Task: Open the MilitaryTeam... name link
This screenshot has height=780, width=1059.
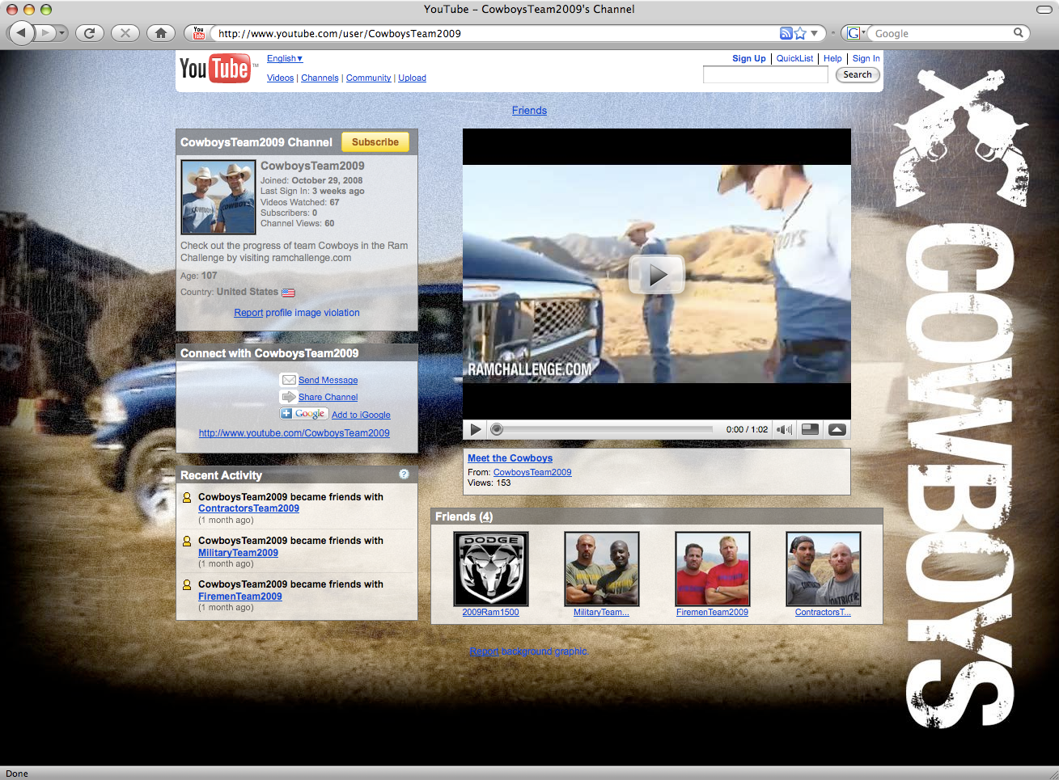Action: point(601,612)
